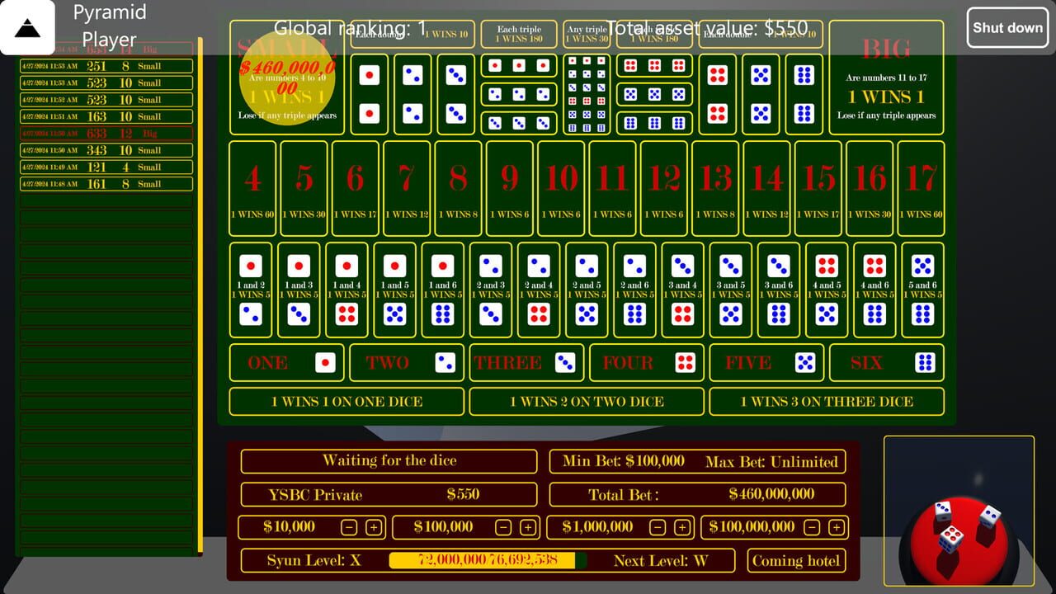1056x594 pixels.
Task: Place bet on the 1 and 2 dice combination
Action: coord(251,290)
